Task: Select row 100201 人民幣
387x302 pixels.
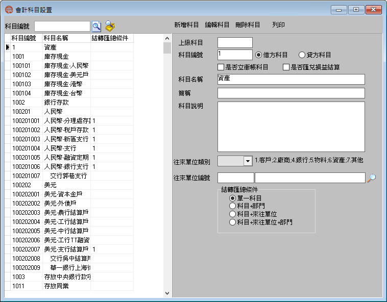Action: pos(69,111)
